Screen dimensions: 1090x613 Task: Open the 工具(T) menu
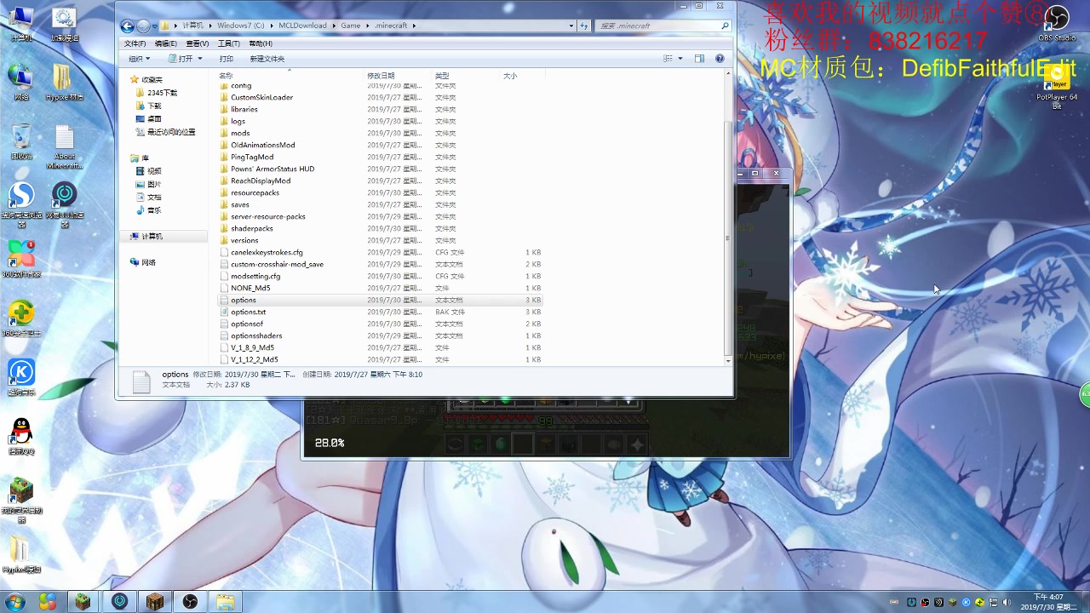click(x=228, y=43)
